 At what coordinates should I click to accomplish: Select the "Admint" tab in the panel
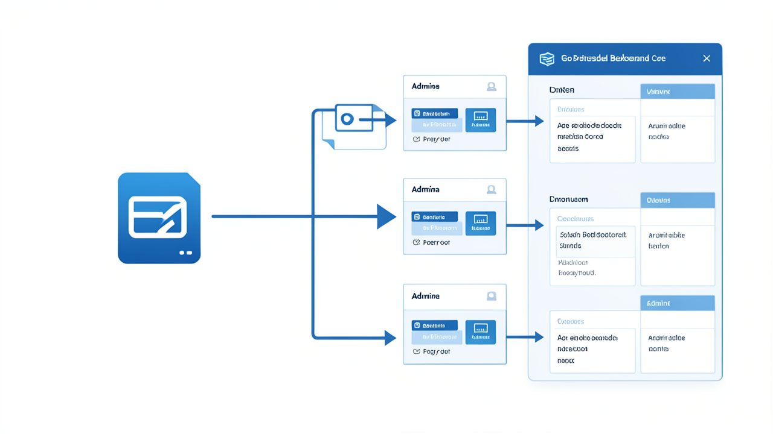click(678, 303)
